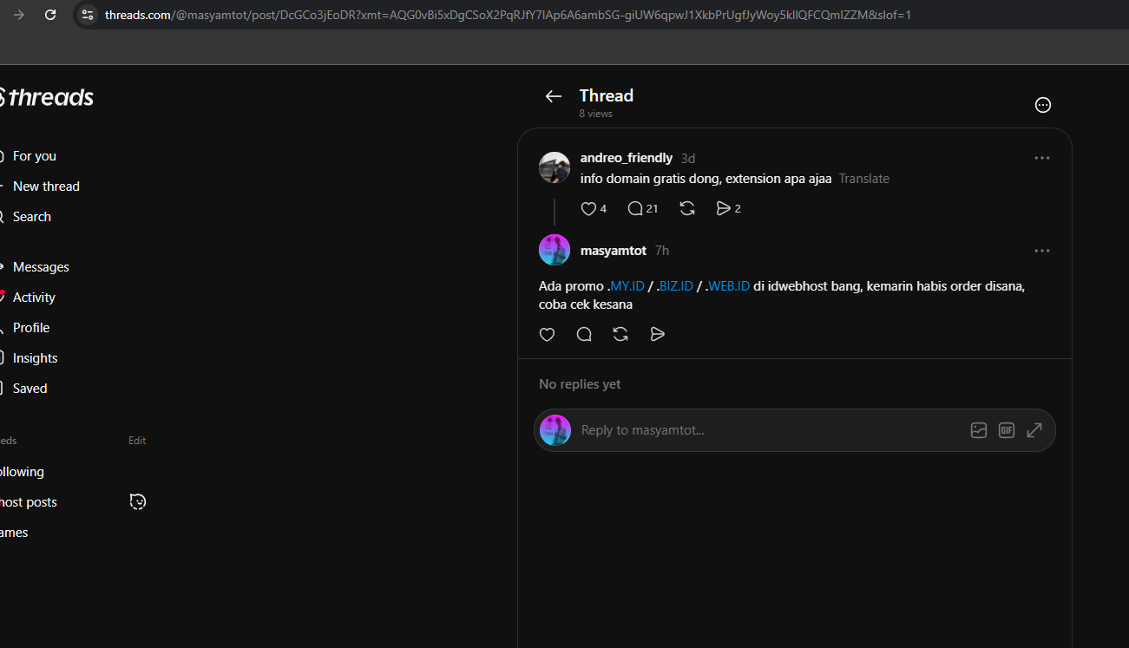Screen dimensions: 1129x648
Task: Repost andreo_friendly's post
Action: (687, 208)
